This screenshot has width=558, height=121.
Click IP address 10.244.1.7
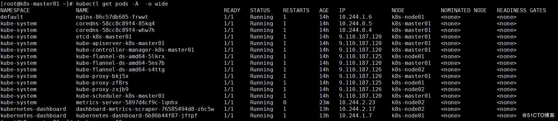355,116
